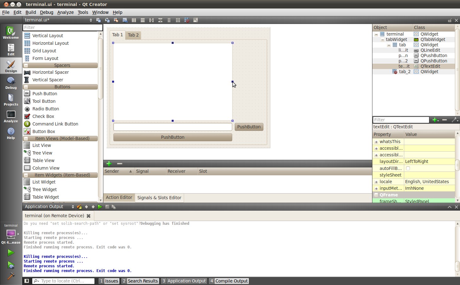Screen dimensions: 460x285
Task: Open the Compile Output pane
Action: pos(229,281)
